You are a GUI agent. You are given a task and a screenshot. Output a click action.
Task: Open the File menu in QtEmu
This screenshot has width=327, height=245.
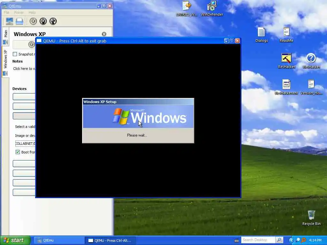(x=6, y=12)
